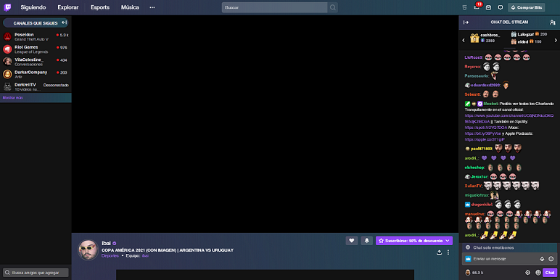The height and width of the screenshot is (280, 560).
Task: Click the Mostrar más link
Action: tap(12, 98)
